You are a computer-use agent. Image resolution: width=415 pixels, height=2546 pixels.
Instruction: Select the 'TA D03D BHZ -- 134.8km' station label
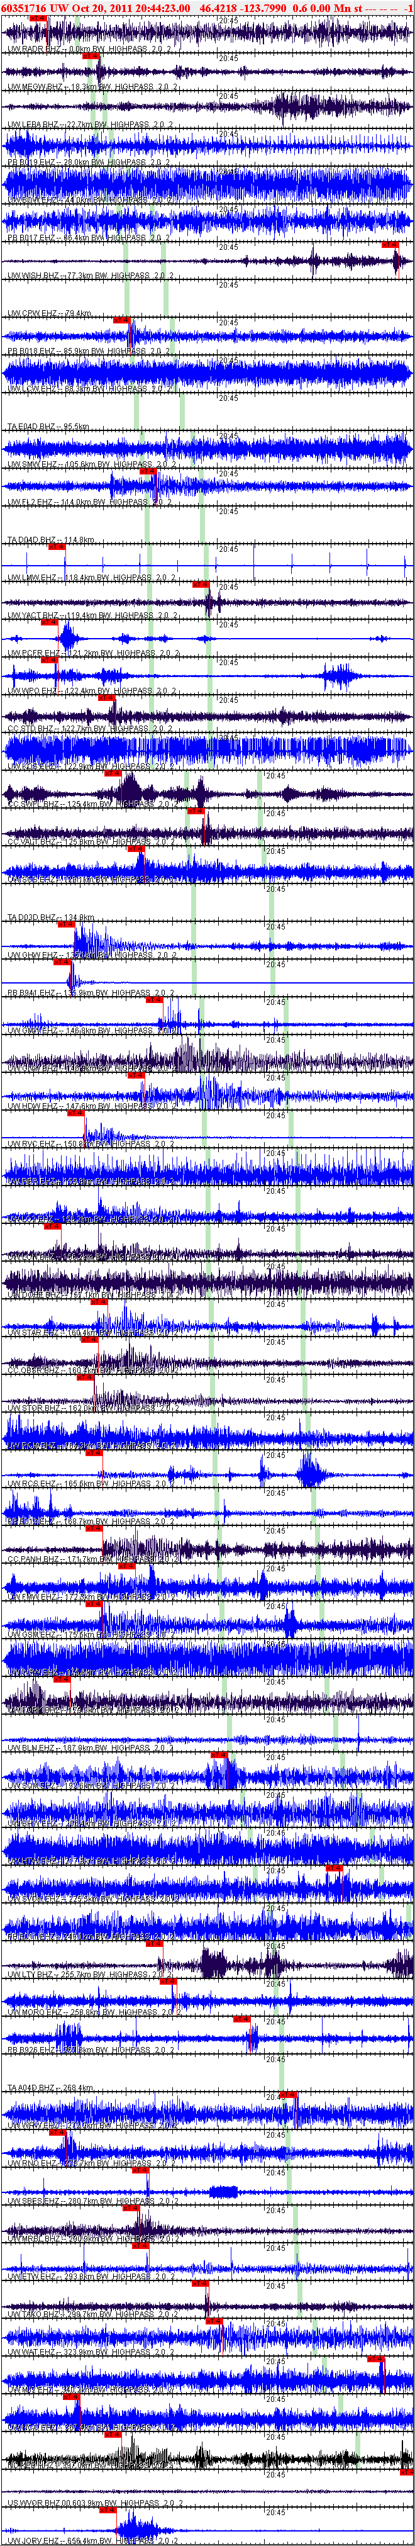coord(50,917)
